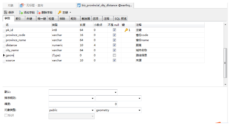Open the first 排序规则 collation dropdown

[x=92, y=98]
